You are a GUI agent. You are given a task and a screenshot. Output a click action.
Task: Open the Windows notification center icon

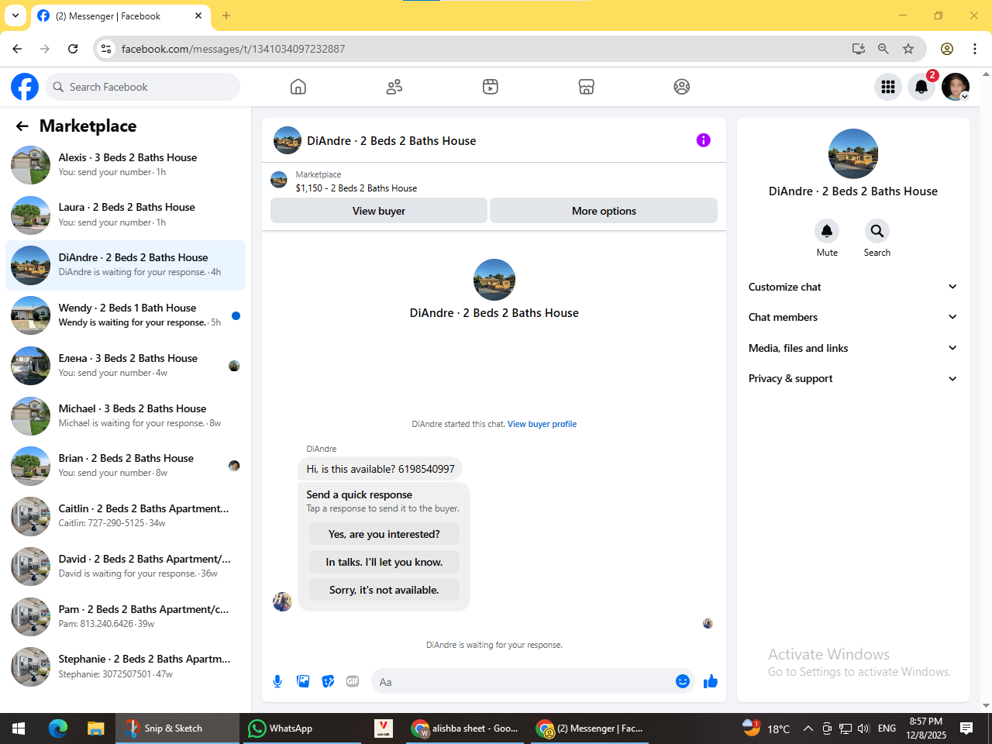(966, 728)
